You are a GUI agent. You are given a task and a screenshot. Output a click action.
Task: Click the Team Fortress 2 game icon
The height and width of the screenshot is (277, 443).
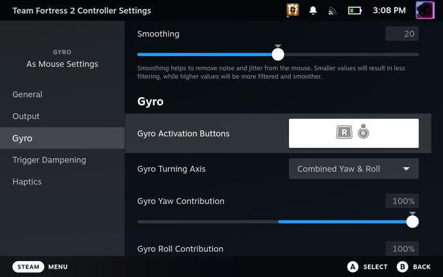pyautogui.click(x=294, y=10)
